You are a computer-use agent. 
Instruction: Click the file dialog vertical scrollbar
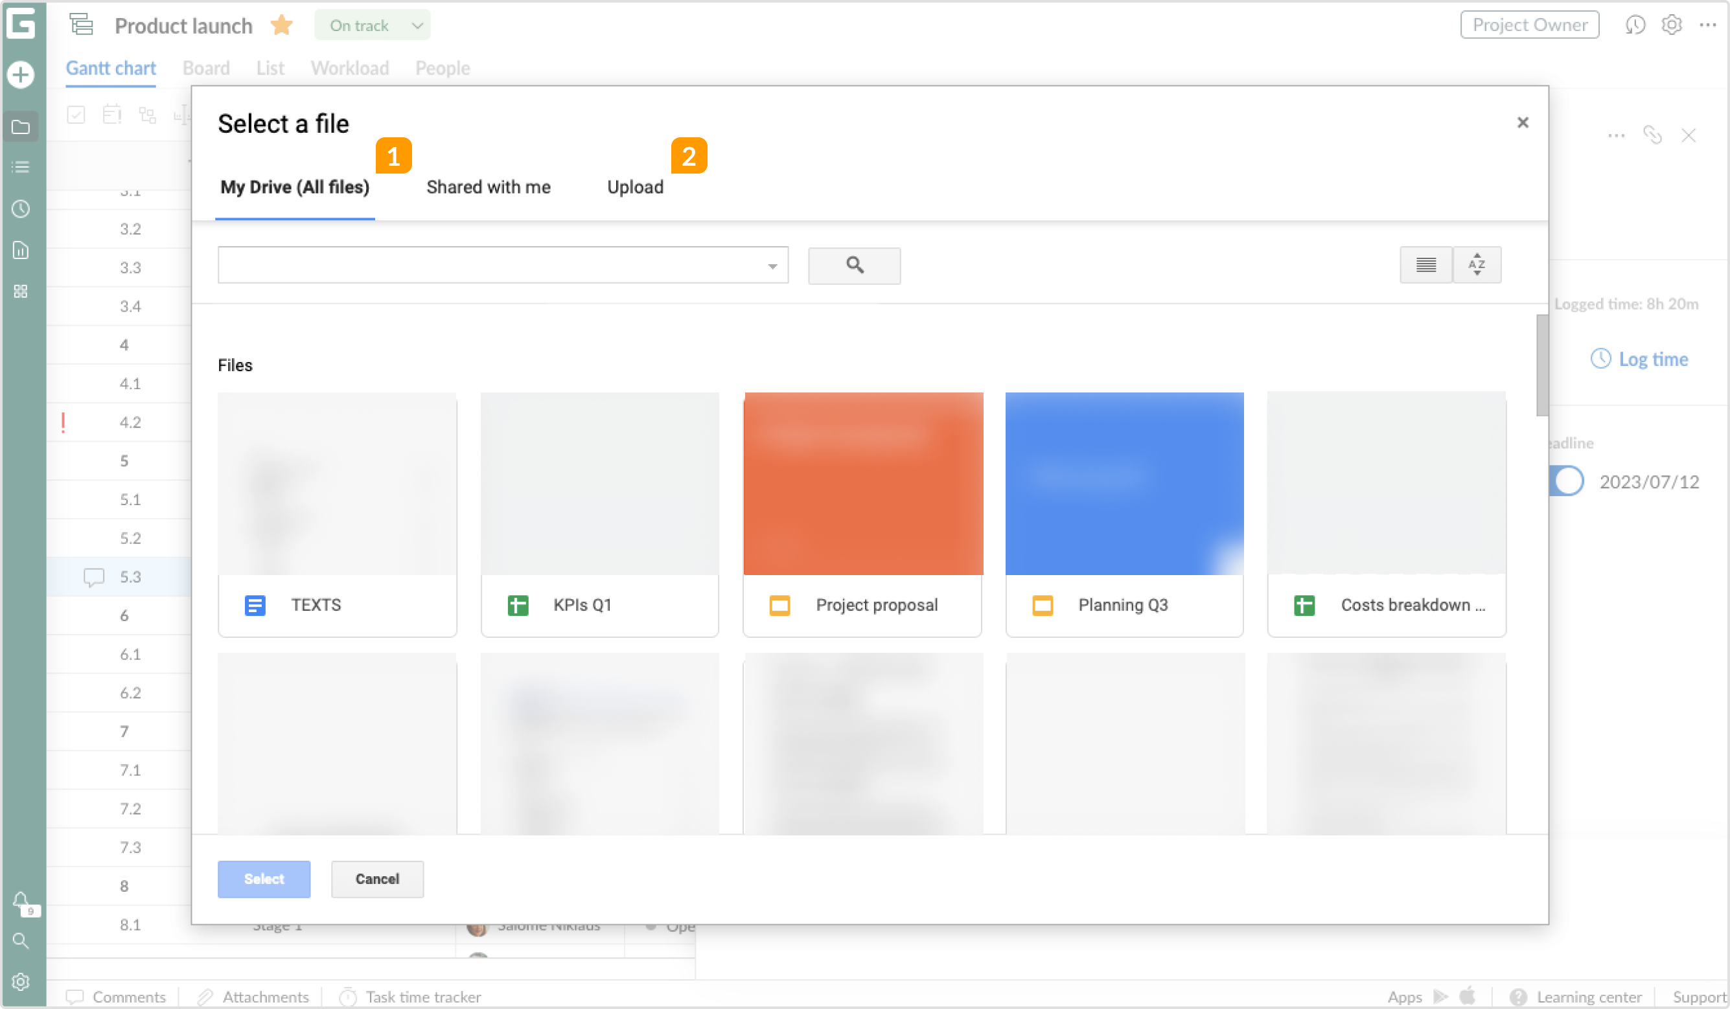point(1542,365)
